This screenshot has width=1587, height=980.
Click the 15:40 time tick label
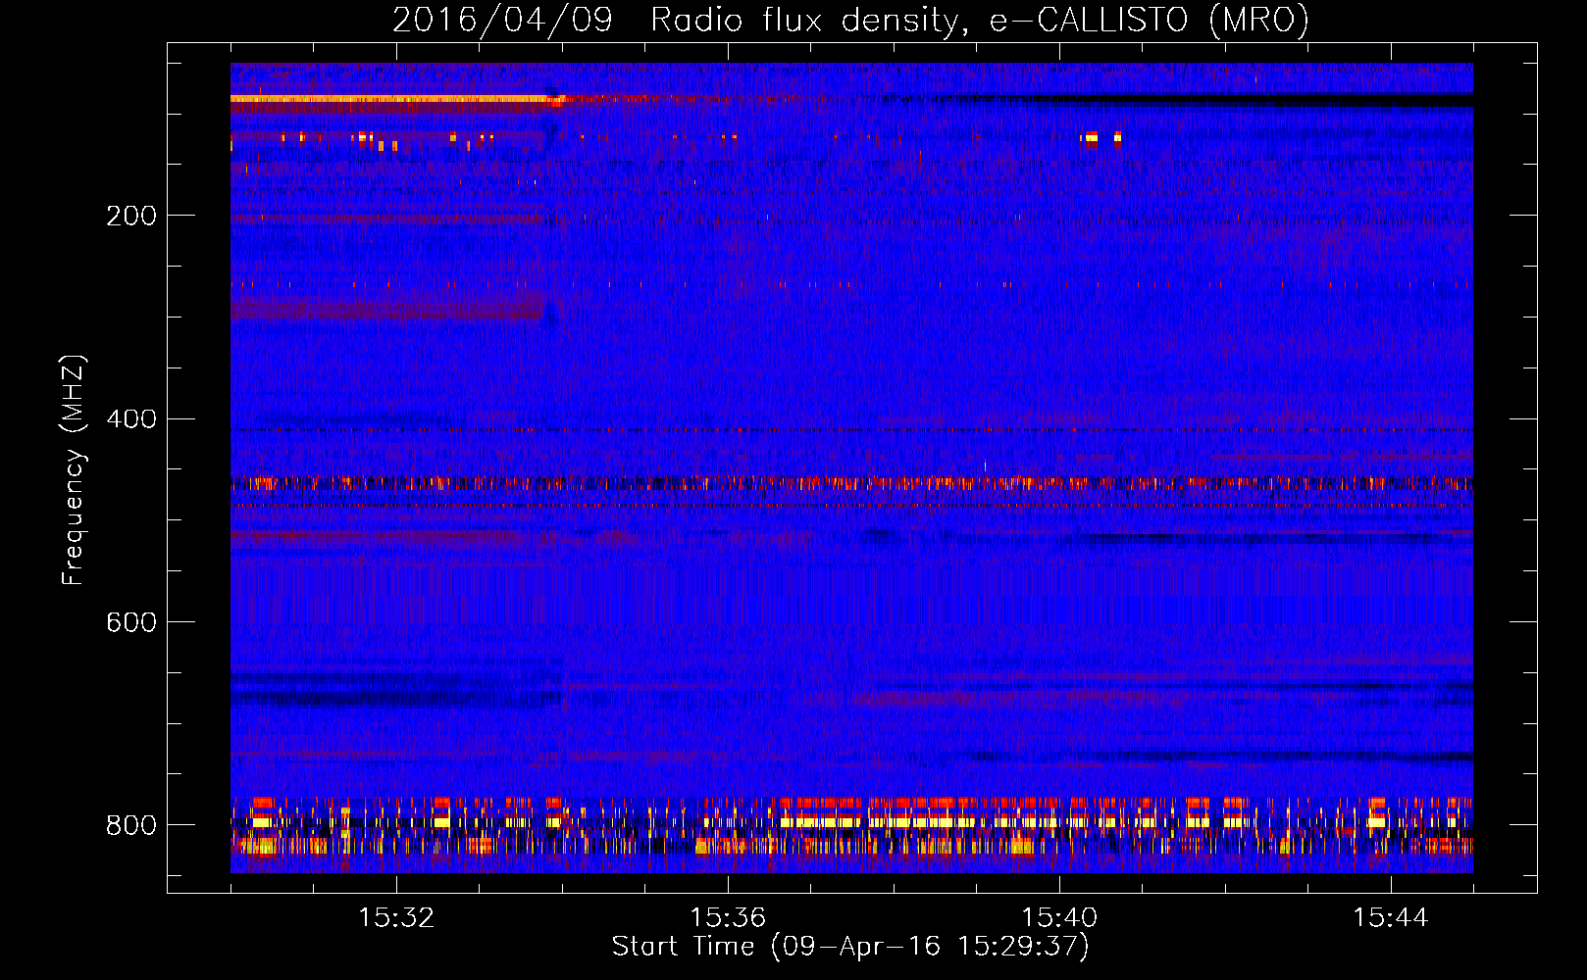[1059, 918]
